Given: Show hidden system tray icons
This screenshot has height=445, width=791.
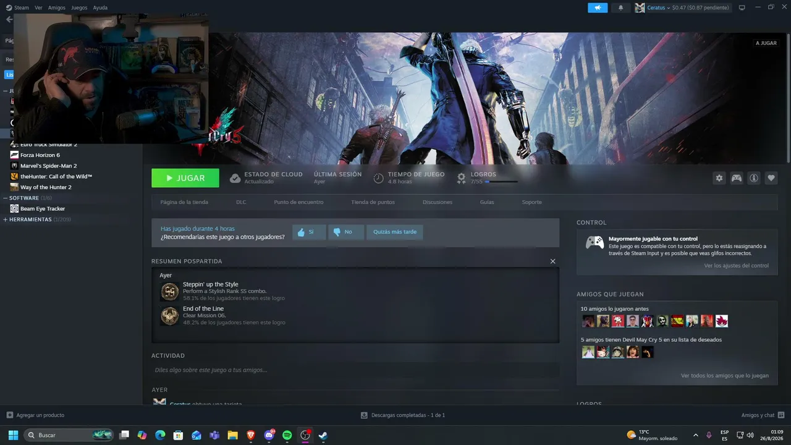Looking at the screenshot, I should click(695, 435).
